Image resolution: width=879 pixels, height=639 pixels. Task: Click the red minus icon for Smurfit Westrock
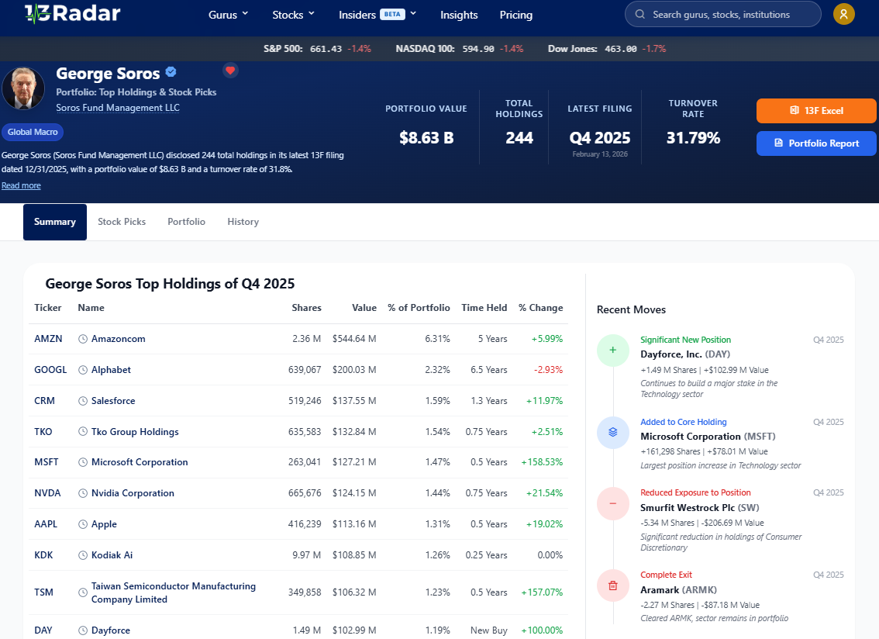pyautogui.click(x=612, y=503)
